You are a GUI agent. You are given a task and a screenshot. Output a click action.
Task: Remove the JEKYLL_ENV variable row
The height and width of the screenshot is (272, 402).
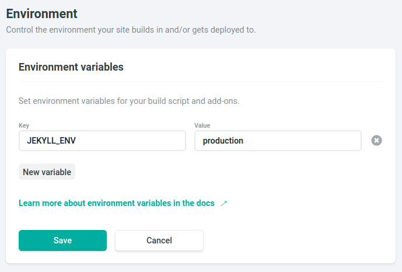(377, 141)
